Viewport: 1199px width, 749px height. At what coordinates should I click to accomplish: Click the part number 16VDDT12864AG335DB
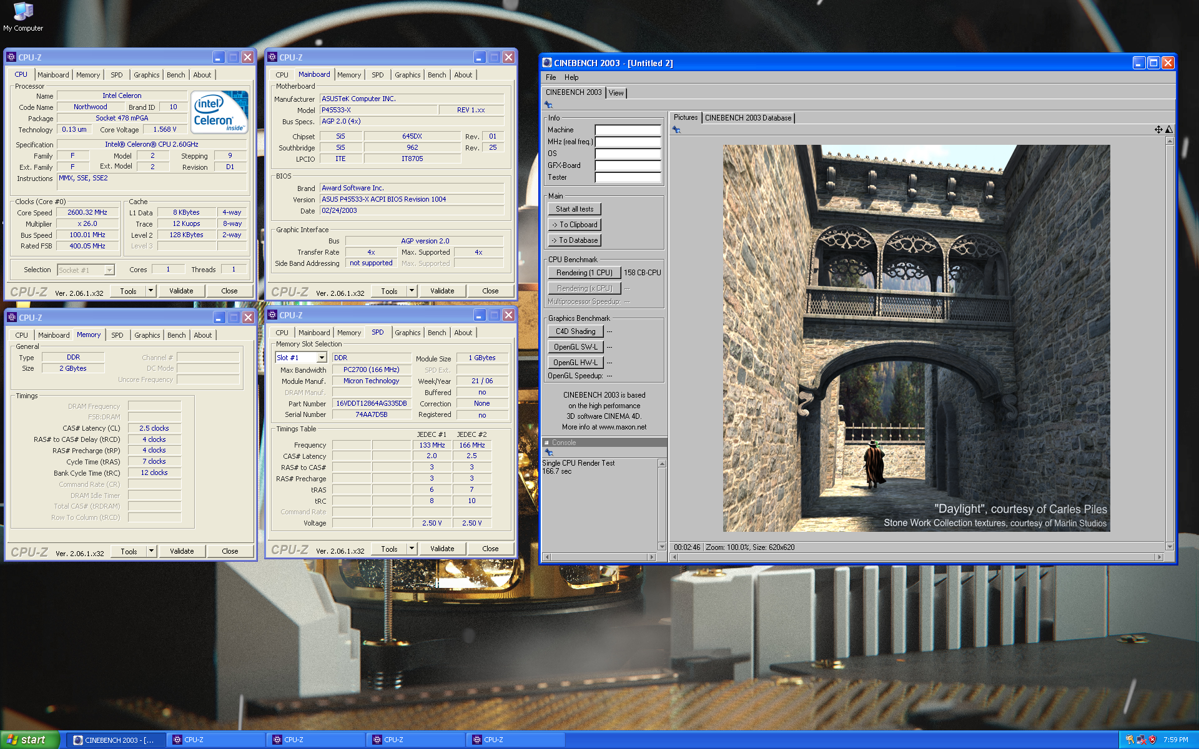tap(372, 403)
